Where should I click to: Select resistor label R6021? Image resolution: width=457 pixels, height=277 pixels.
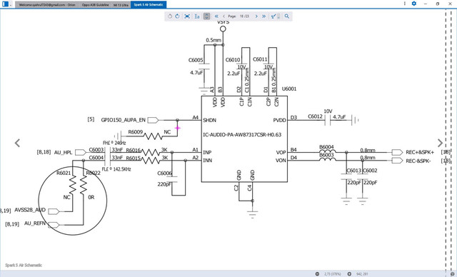(x=64, y=173)
